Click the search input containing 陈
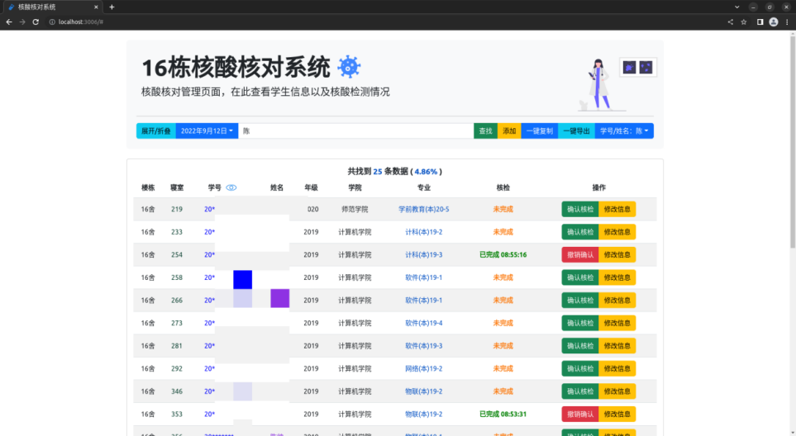 pos(355,130)
